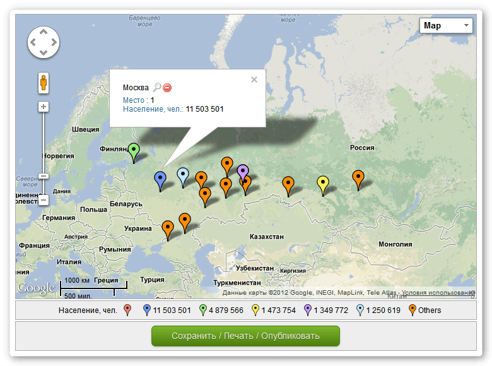Click the Google logo on map
Screen dimensions: 492x366
pyautogui.click(x=36, y=288)
